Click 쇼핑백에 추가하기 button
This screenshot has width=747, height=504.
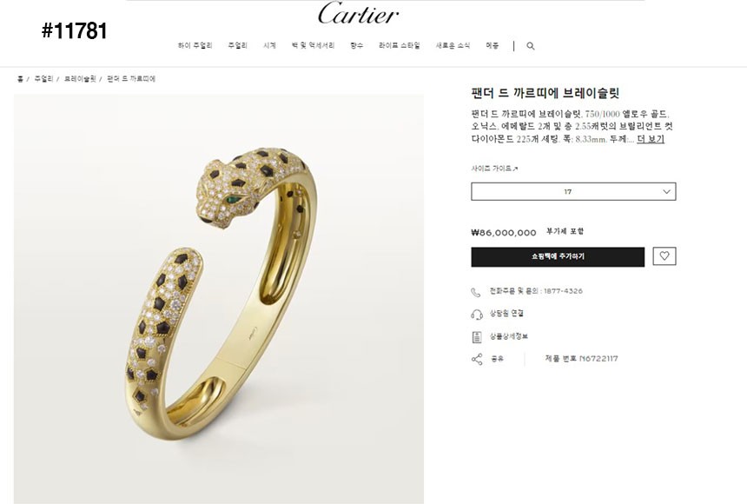[x=558, y=257]
